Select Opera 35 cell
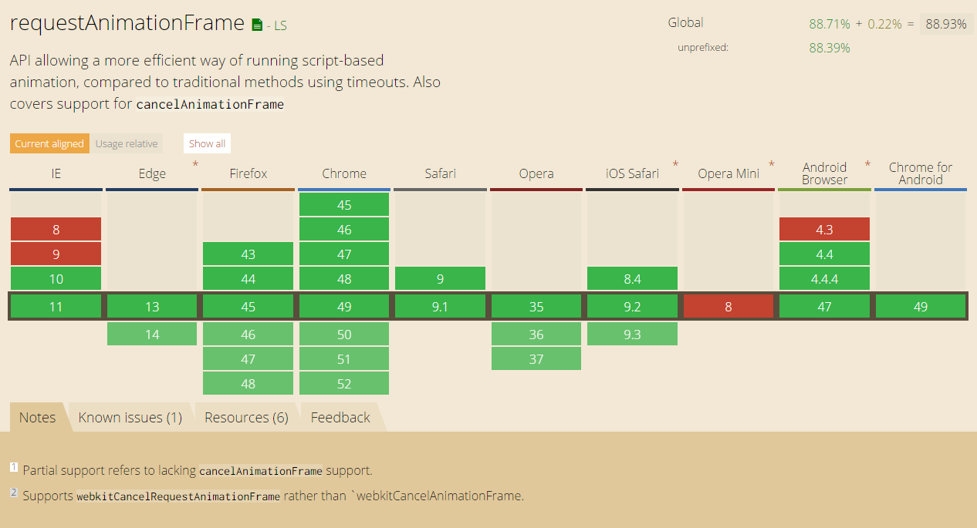 [x=536, y=307]
